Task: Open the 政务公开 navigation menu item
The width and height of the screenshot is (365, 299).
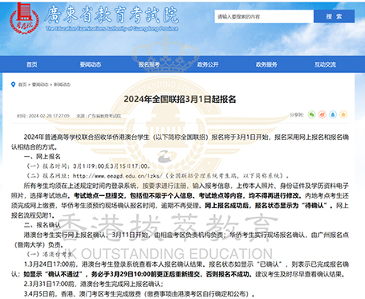Action: pos(208,64)
